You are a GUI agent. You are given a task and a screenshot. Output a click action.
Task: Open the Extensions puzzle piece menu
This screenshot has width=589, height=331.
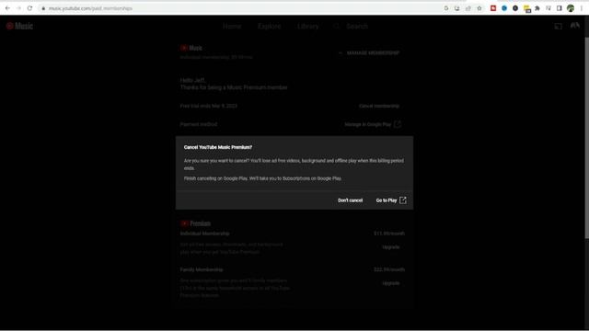tap(537, 8)
